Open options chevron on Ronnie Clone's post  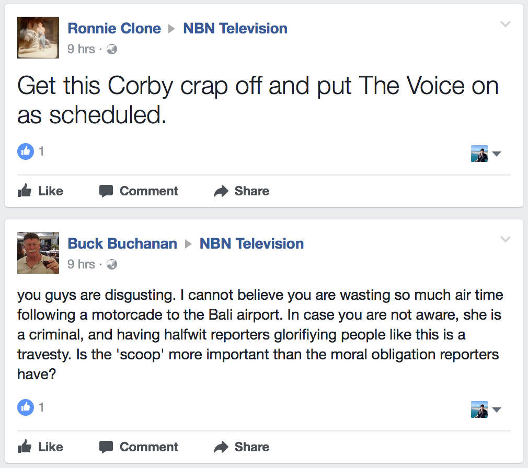[505, 24]
